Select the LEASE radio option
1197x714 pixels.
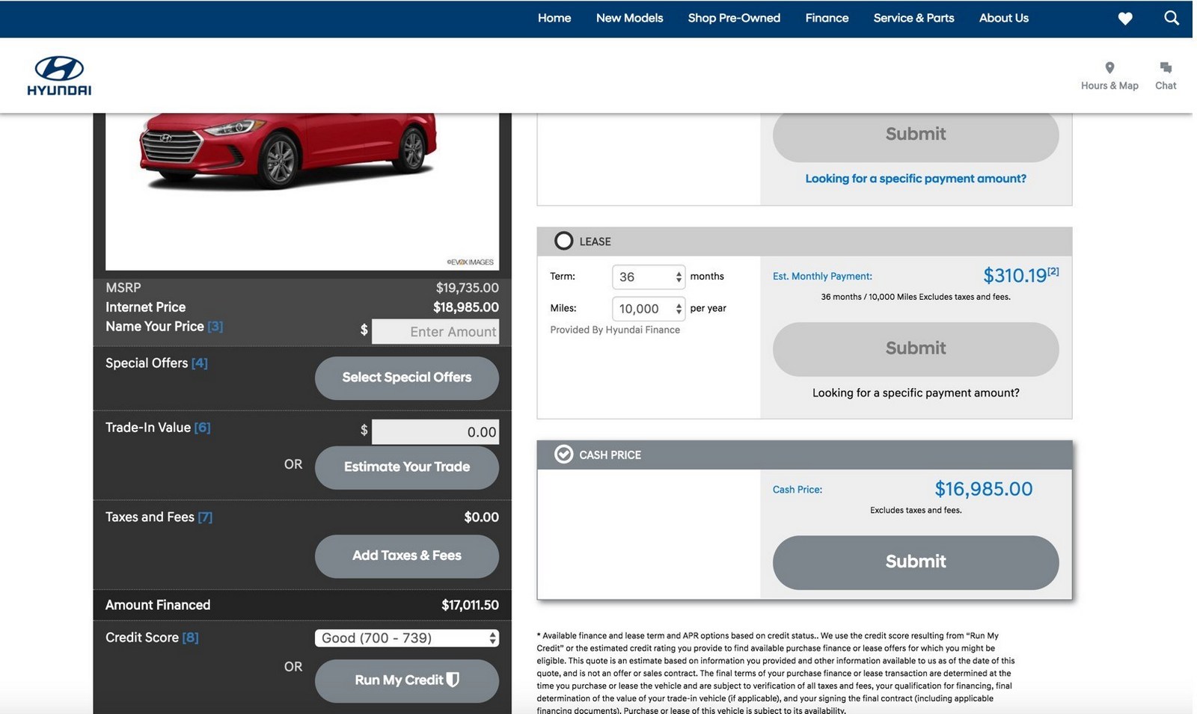coord(563,241)
